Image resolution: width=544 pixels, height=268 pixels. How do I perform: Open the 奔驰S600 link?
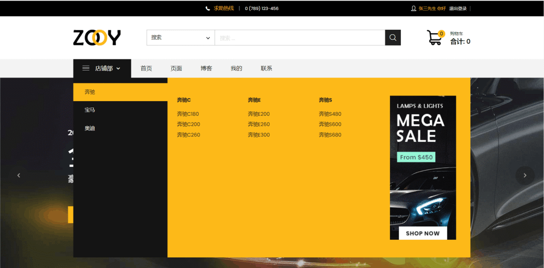click(x=330, y=124)
